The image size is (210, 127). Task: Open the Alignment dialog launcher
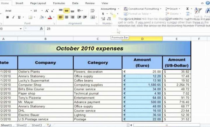pyautogui.click(x=96, y=23)
